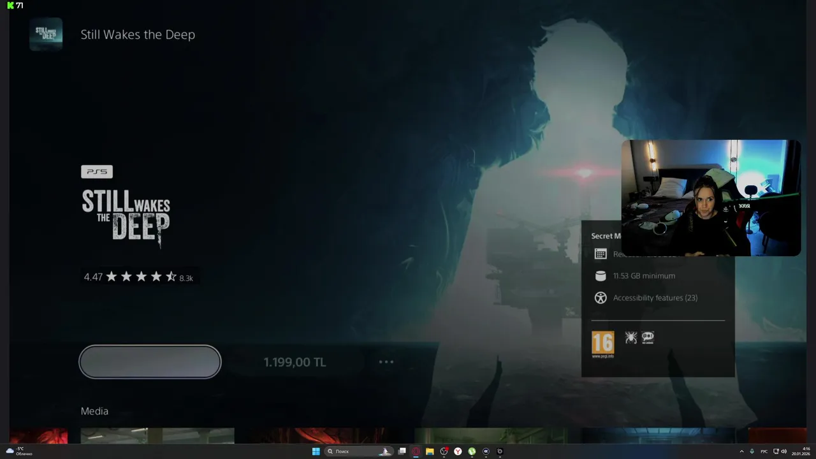Expand hidden system tray icons

[x=741, y=451]
